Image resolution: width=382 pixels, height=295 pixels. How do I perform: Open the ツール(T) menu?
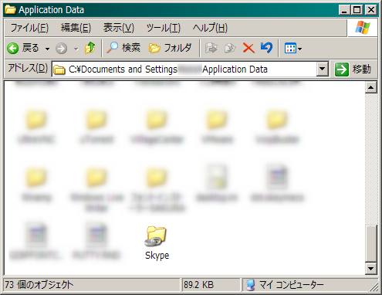point(164,28)
